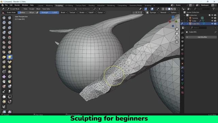The width and height of the screenshot is (218, 123).
Task: Open the Edit menu
Action: click(x=11, y=5)
